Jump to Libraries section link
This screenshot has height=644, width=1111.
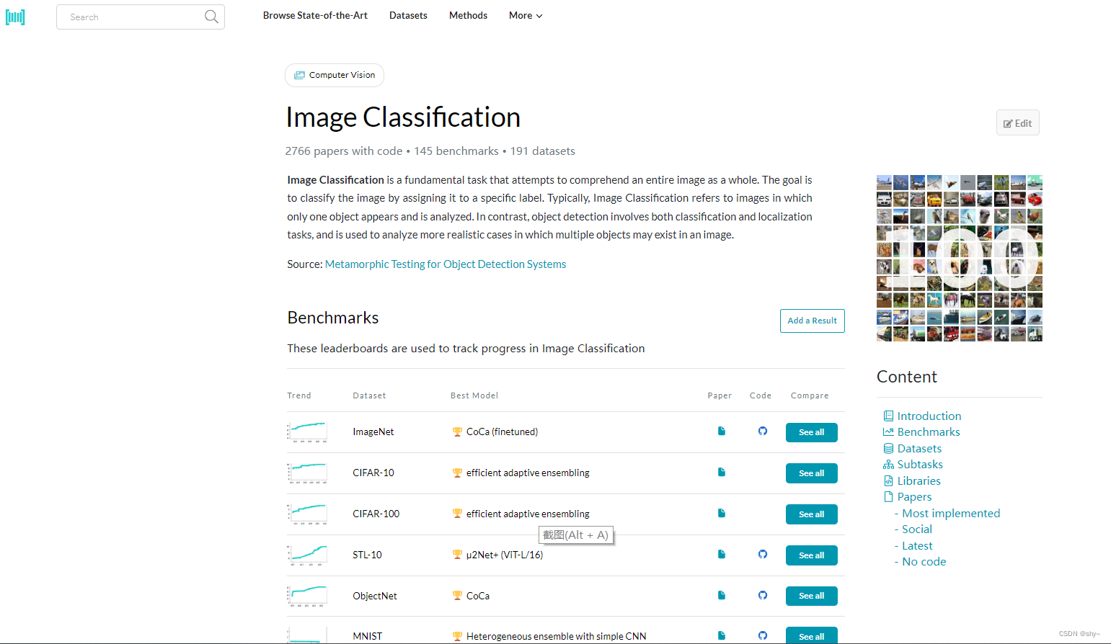pyautogui.click(x=919, y=480)
